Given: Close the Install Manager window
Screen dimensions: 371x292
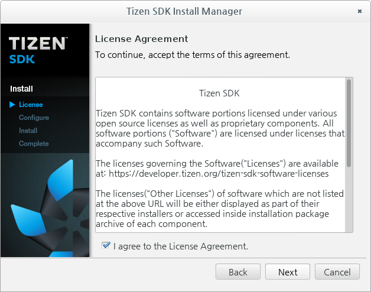Looking at the screenshot, I should coord(360,11).
